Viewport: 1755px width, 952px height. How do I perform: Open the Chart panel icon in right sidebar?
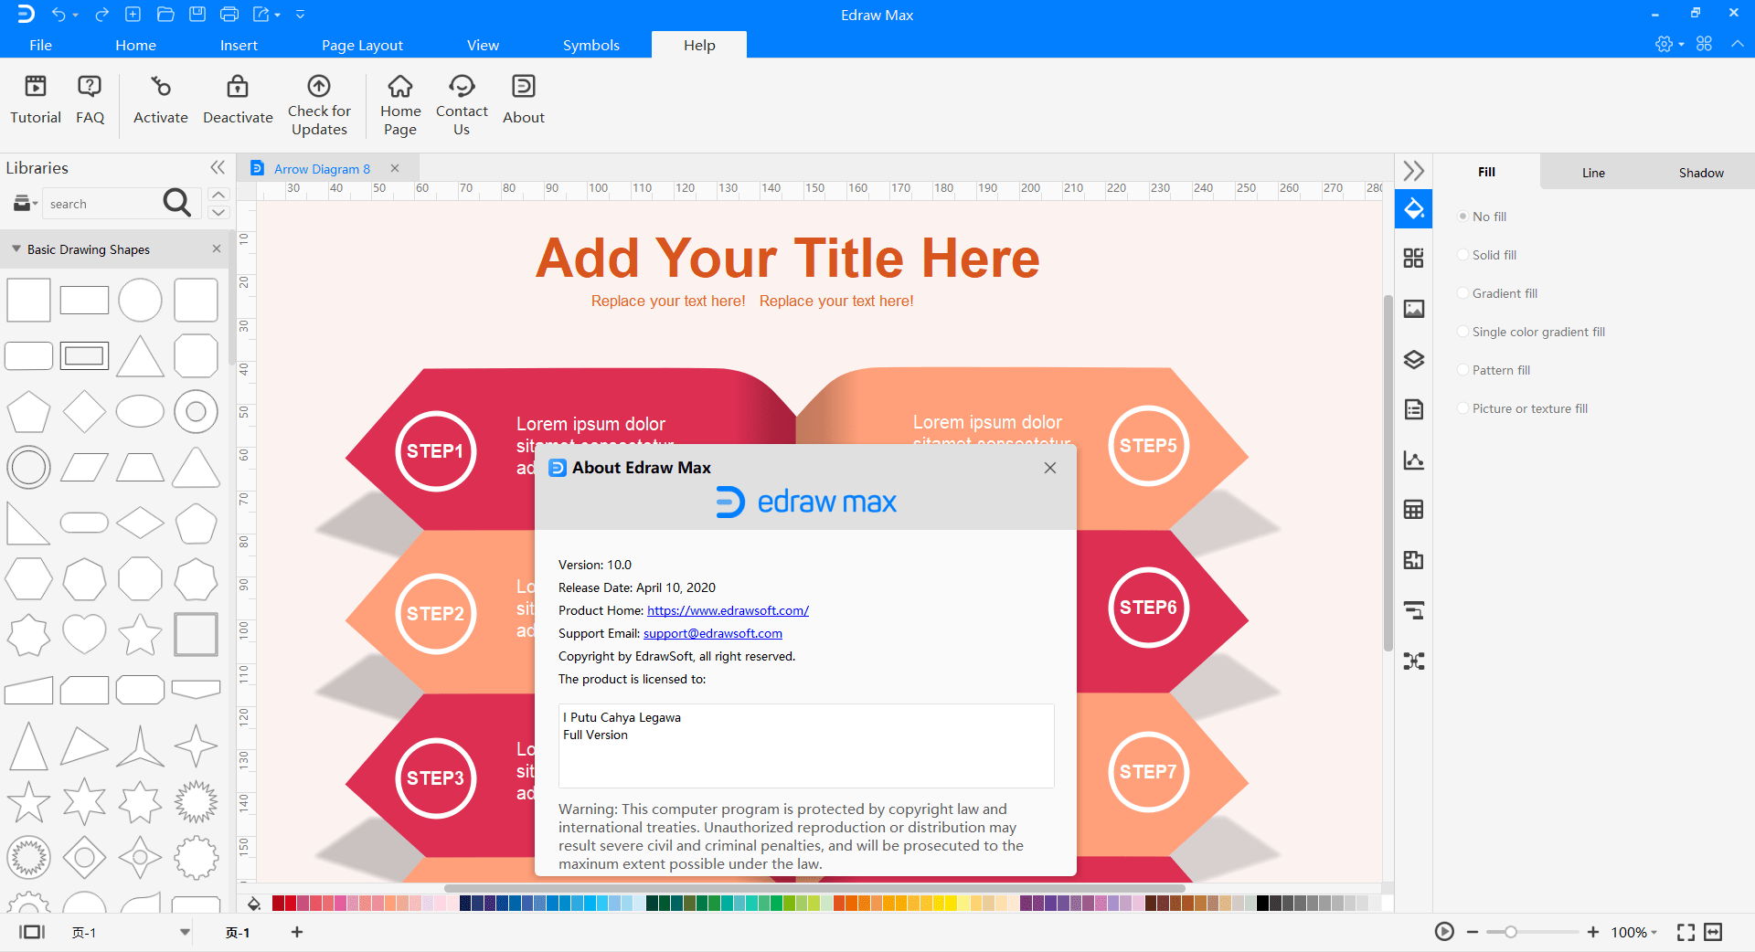coord(1414,460)
